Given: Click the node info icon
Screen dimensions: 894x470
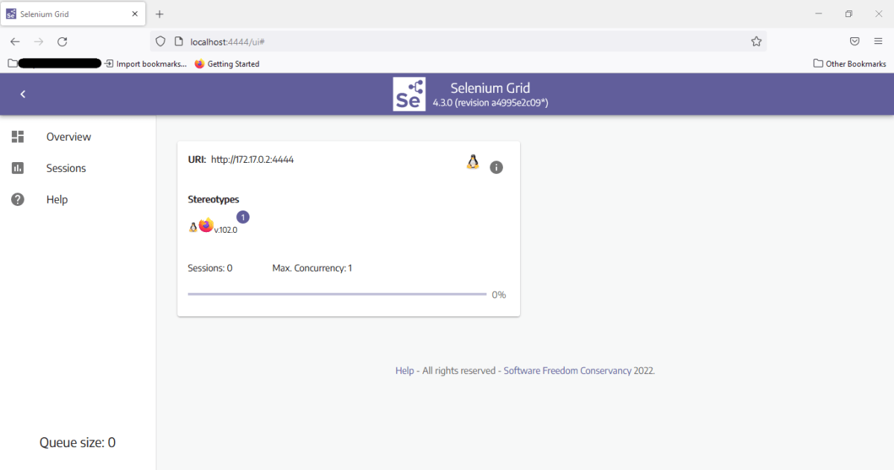Looking at the screenshot, I should (x=496, y=167).
